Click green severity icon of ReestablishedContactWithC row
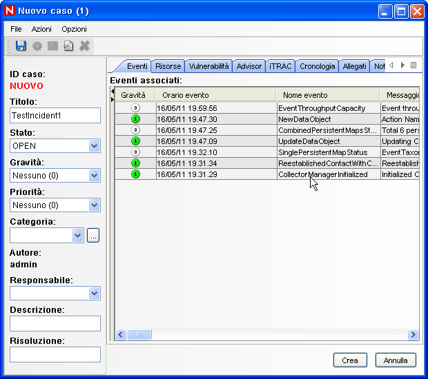The image size is (428, 379). click(135, 163)
